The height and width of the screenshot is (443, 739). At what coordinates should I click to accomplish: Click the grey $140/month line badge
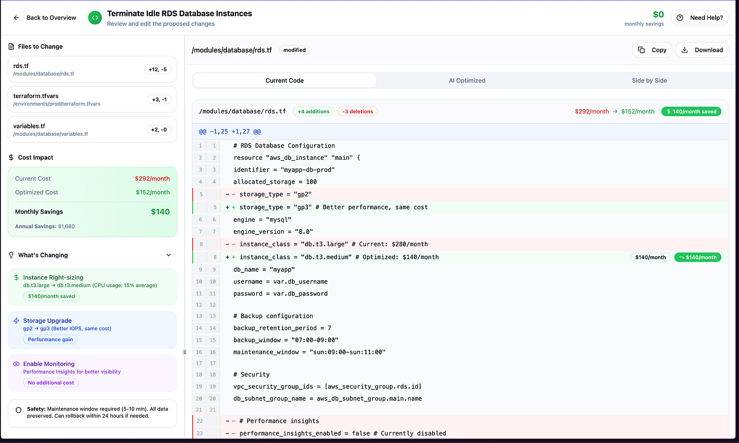651,257
